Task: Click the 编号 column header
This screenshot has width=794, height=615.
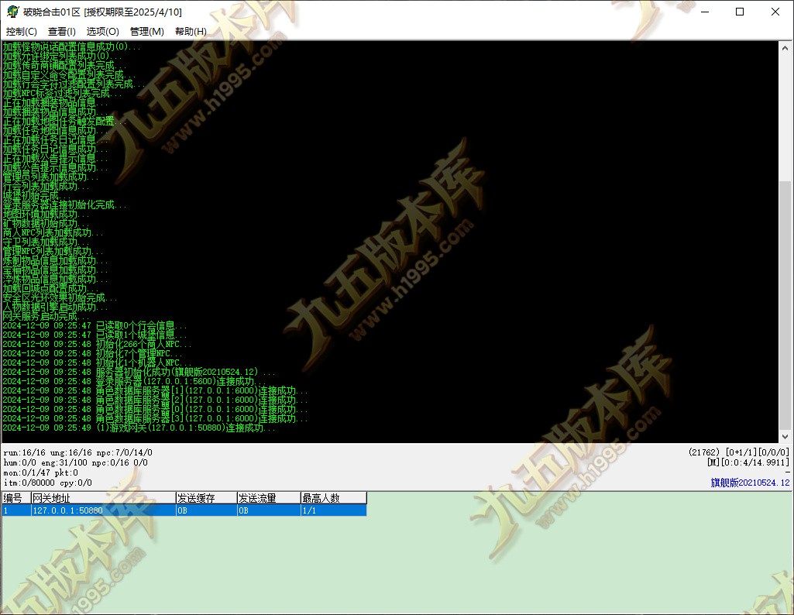Action: pyautogui.click(x=16, y=498)
